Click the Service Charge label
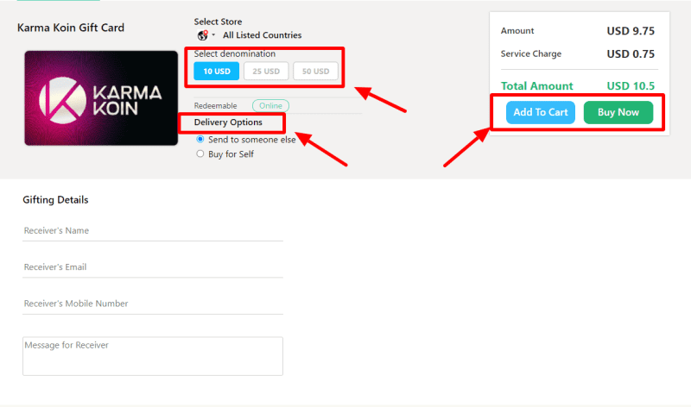 [531, 53]
